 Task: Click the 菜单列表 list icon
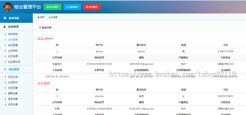[x=5, y=18]
